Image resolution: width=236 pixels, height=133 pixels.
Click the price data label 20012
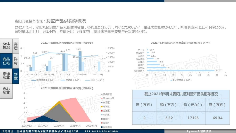coord(45,52)
